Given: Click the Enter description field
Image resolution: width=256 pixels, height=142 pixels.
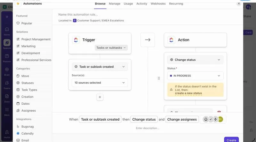Looking at the screenshot, I should click(148, 128).
